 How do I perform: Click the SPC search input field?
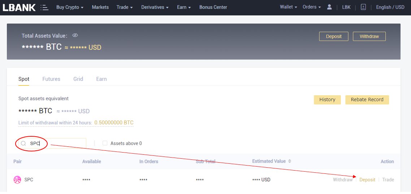[x=52, y=143]
